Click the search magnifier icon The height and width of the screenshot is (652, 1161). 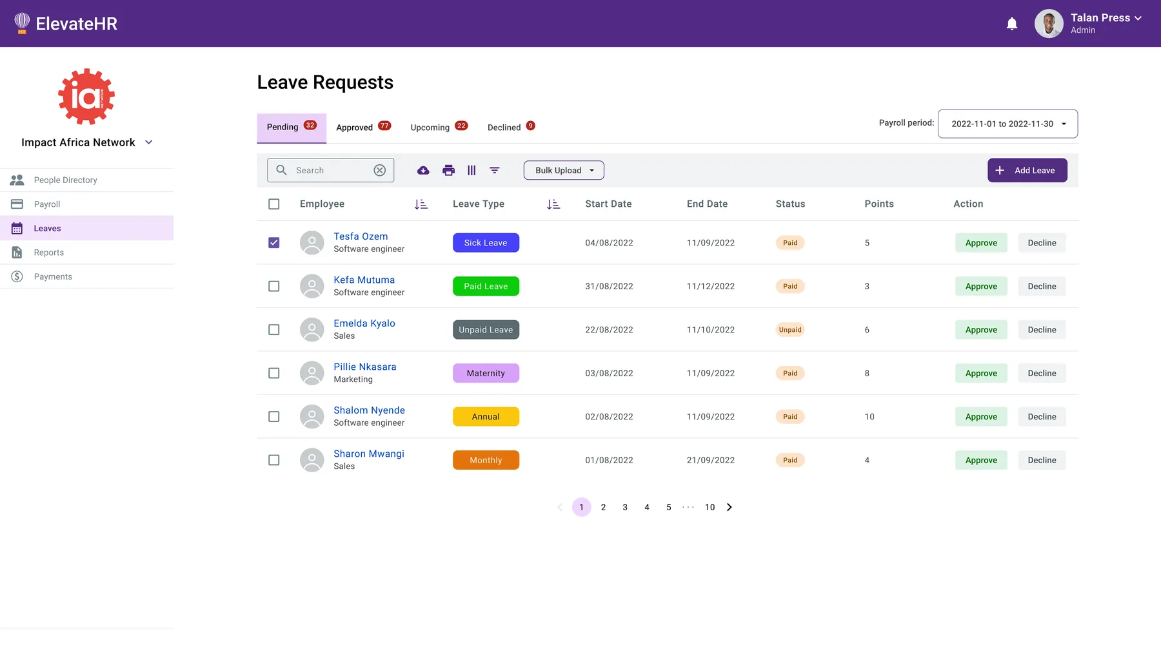(x=282, y=170)
